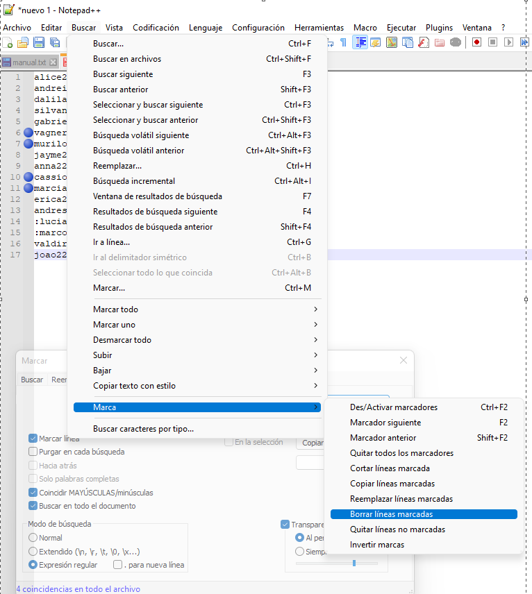Choose Quitar líneas no marcadas
This screenshot has height=594, width=532.
[424, 529]
